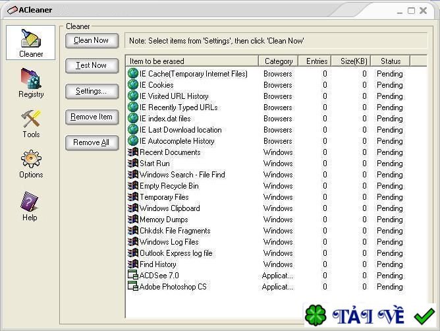
Task: Sort by the Category column header
Action: tap(279, 61)
